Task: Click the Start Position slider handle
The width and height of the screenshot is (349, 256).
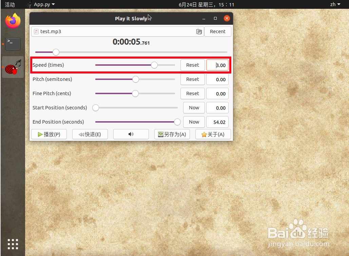Action: coord(96,108)
